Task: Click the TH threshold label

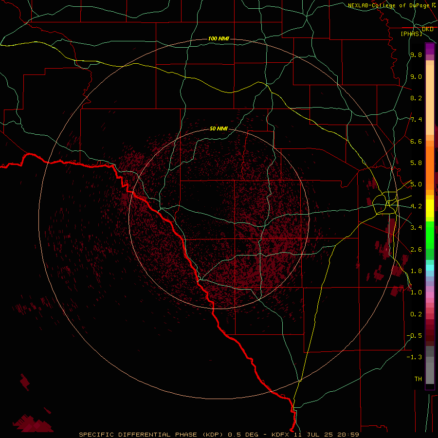Action: (418, 379)
